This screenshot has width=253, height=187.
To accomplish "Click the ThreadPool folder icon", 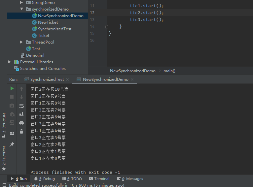I will pyautogui.click(x=28, y=42).
